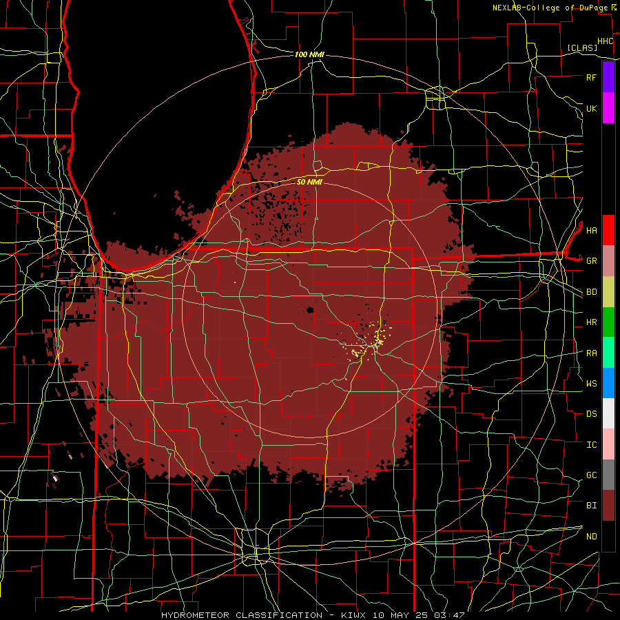Click the GR legend label

591,261
